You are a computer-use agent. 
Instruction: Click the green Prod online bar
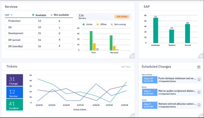[x=91, y=41]
